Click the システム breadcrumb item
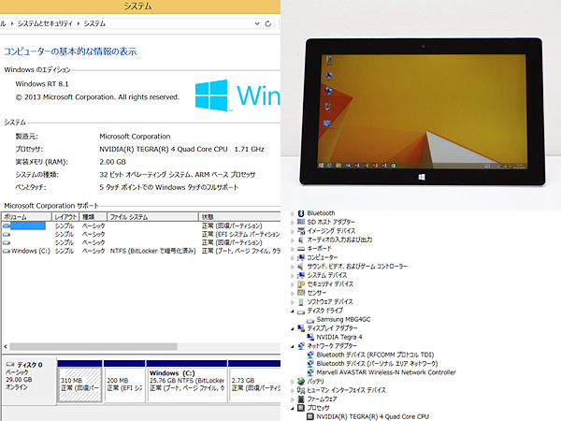This screenshot has width=561, height=421. coord(94,24)
